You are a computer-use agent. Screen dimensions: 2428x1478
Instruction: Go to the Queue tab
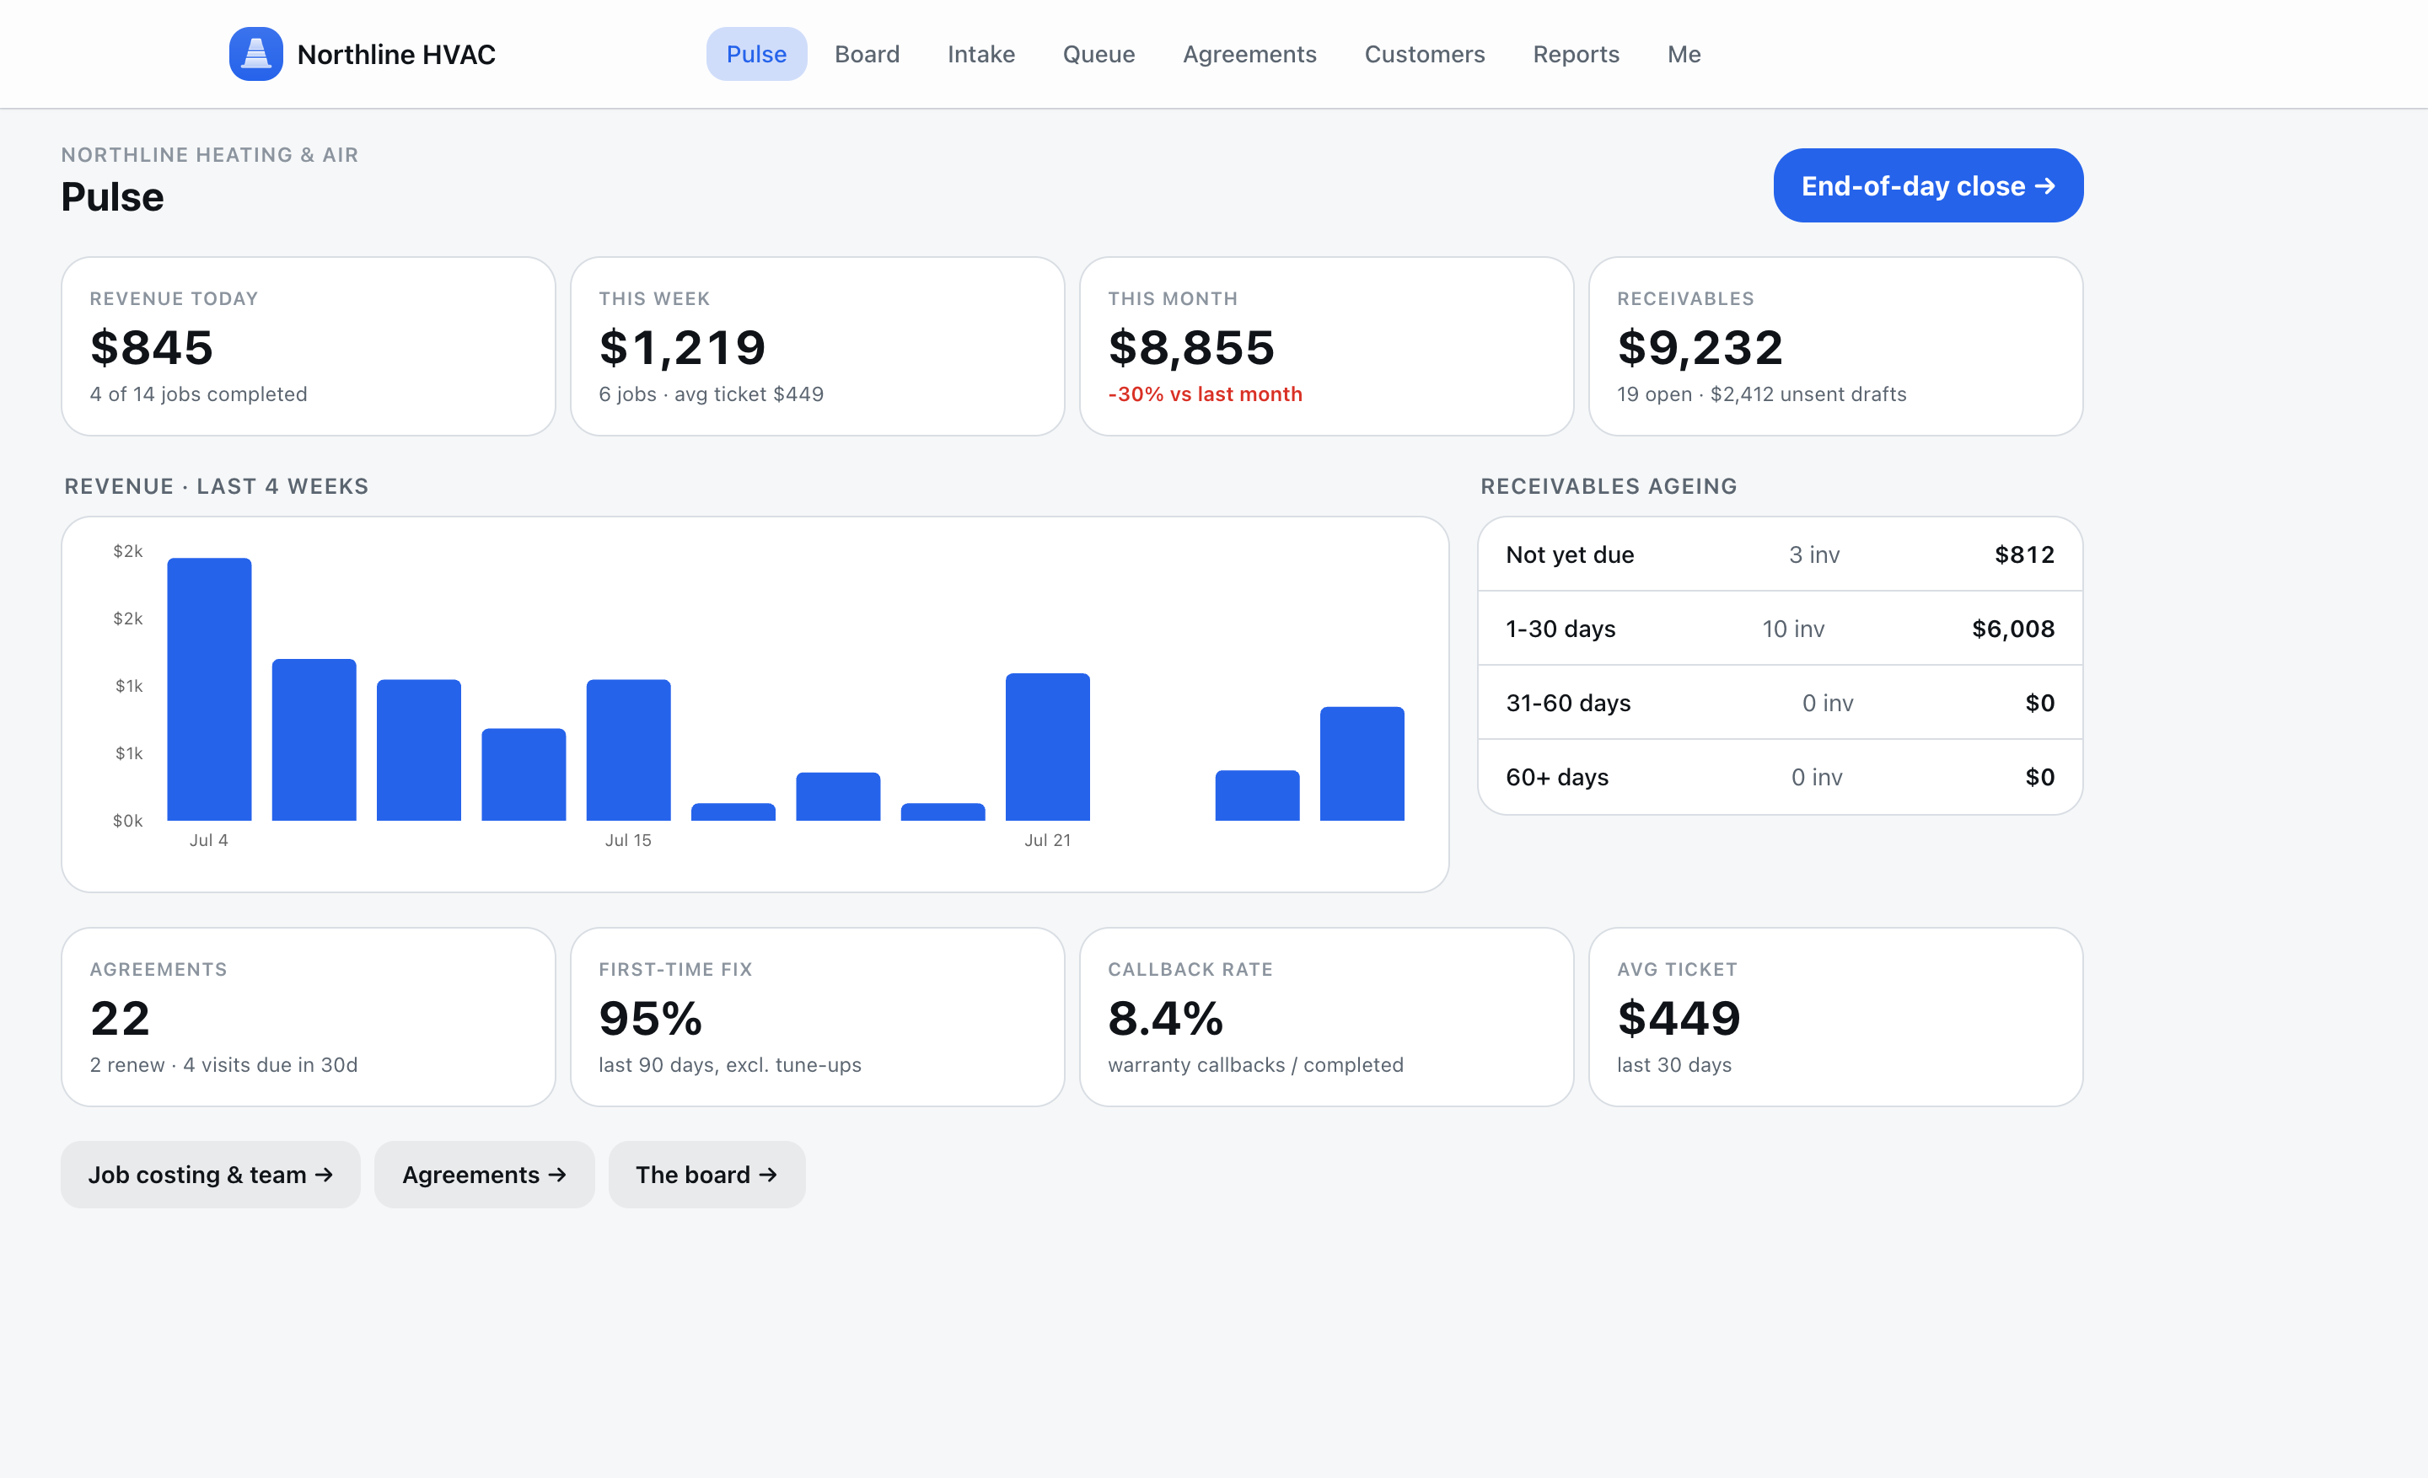point(1098,54)
